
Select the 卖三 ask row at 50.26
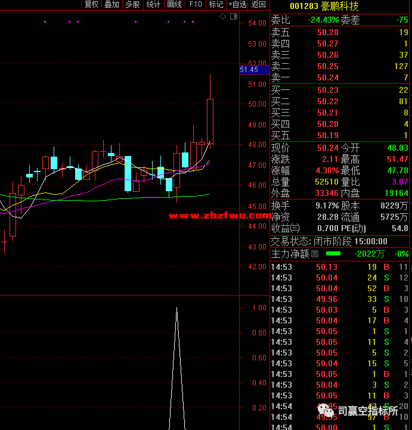pyautogui.click(x=339, y=55)
